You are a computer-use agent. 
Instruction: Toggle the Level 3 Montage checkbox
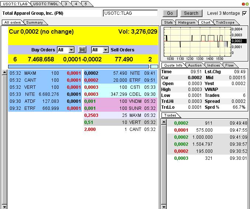click(x=244, y=13)
